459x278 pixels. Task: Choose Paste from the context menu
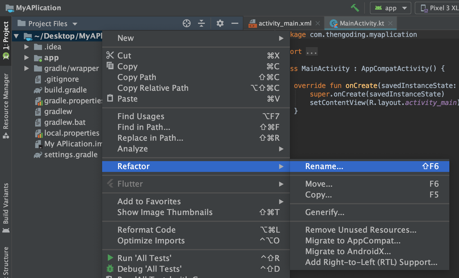tap(196, 99)
